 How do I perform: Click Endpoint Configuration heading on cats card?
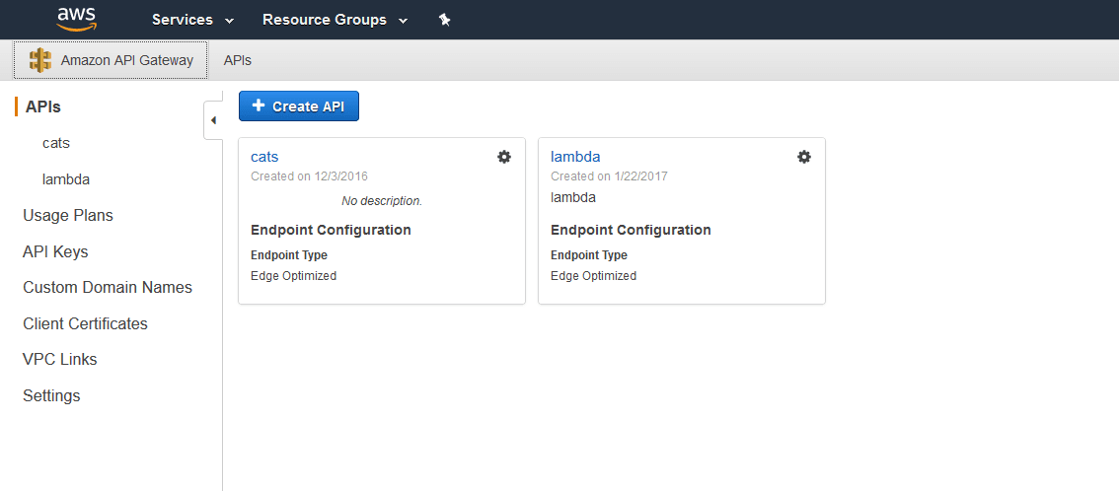click(332, 230)
